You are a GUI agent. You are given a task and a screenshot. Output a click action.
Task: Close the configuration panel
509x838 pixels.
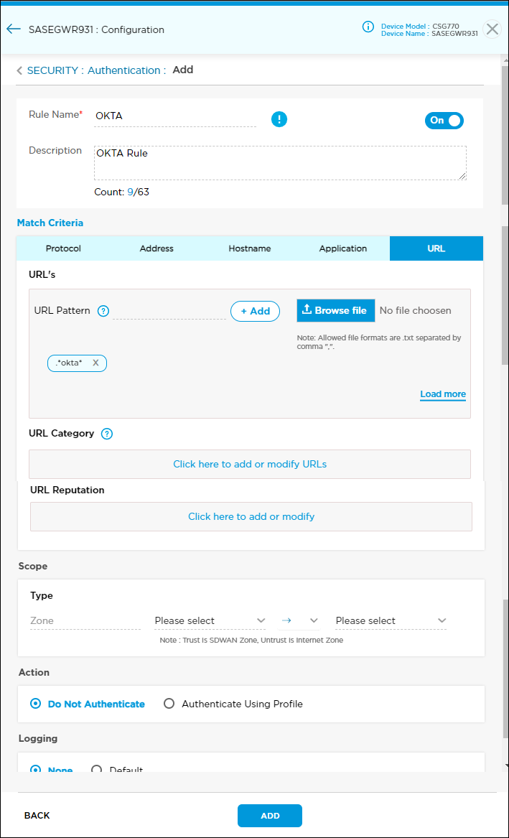point(492,29)
